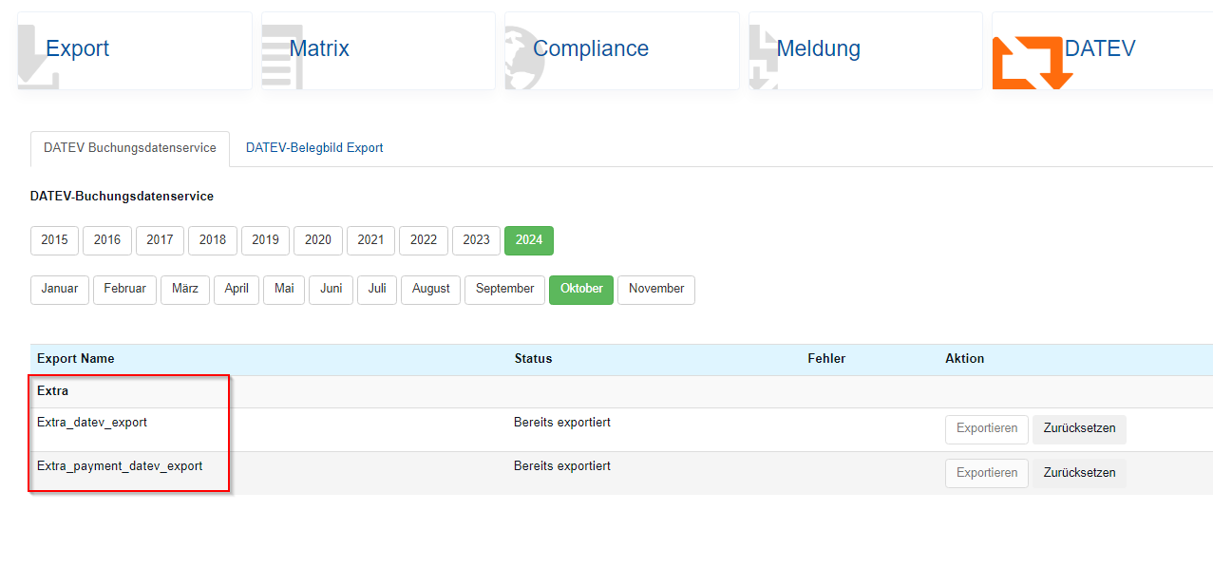Switch to DATEV Buchungsdatenservice tab
Screen dimensions: 1213x567
pyautogui.click(x=130, y=148)
